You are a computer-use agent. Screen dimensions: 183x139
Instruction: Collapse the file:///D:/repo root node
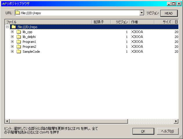[7, 27]
